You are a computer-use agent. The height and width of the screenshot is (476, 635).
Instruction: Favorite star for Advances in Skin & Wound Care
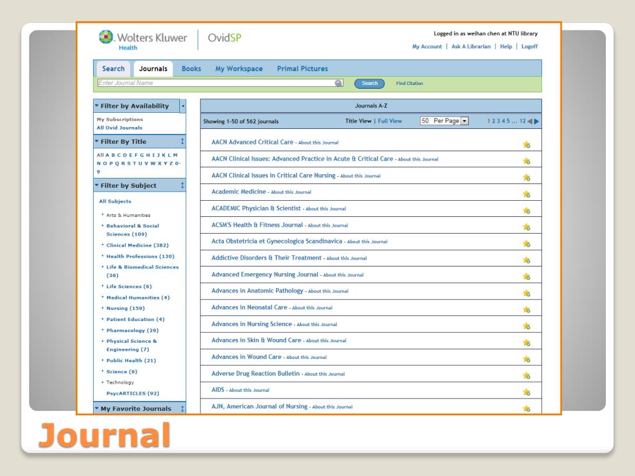pyautogui.click(x=526, y=343)
